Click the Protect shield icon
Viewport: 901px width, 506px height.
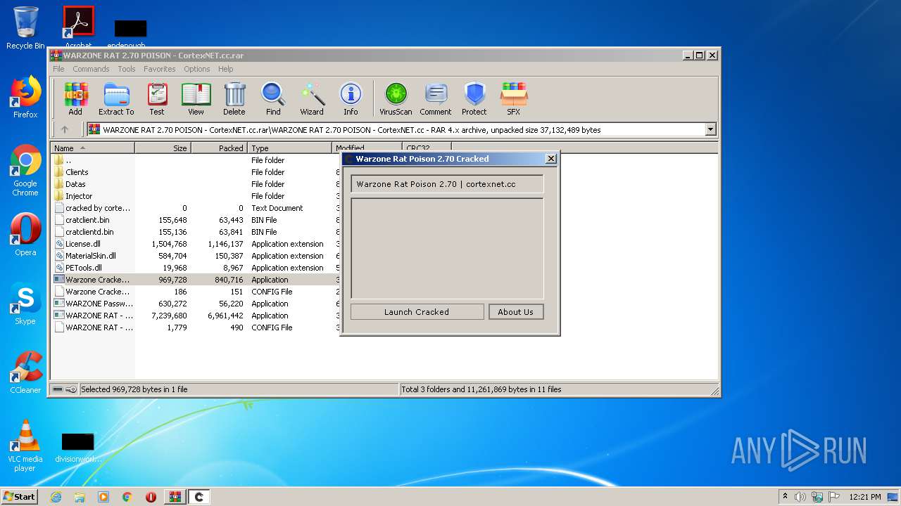click(474, 98)
